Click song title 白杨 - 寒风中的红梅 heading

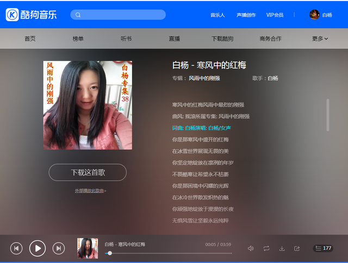point(209,65)
